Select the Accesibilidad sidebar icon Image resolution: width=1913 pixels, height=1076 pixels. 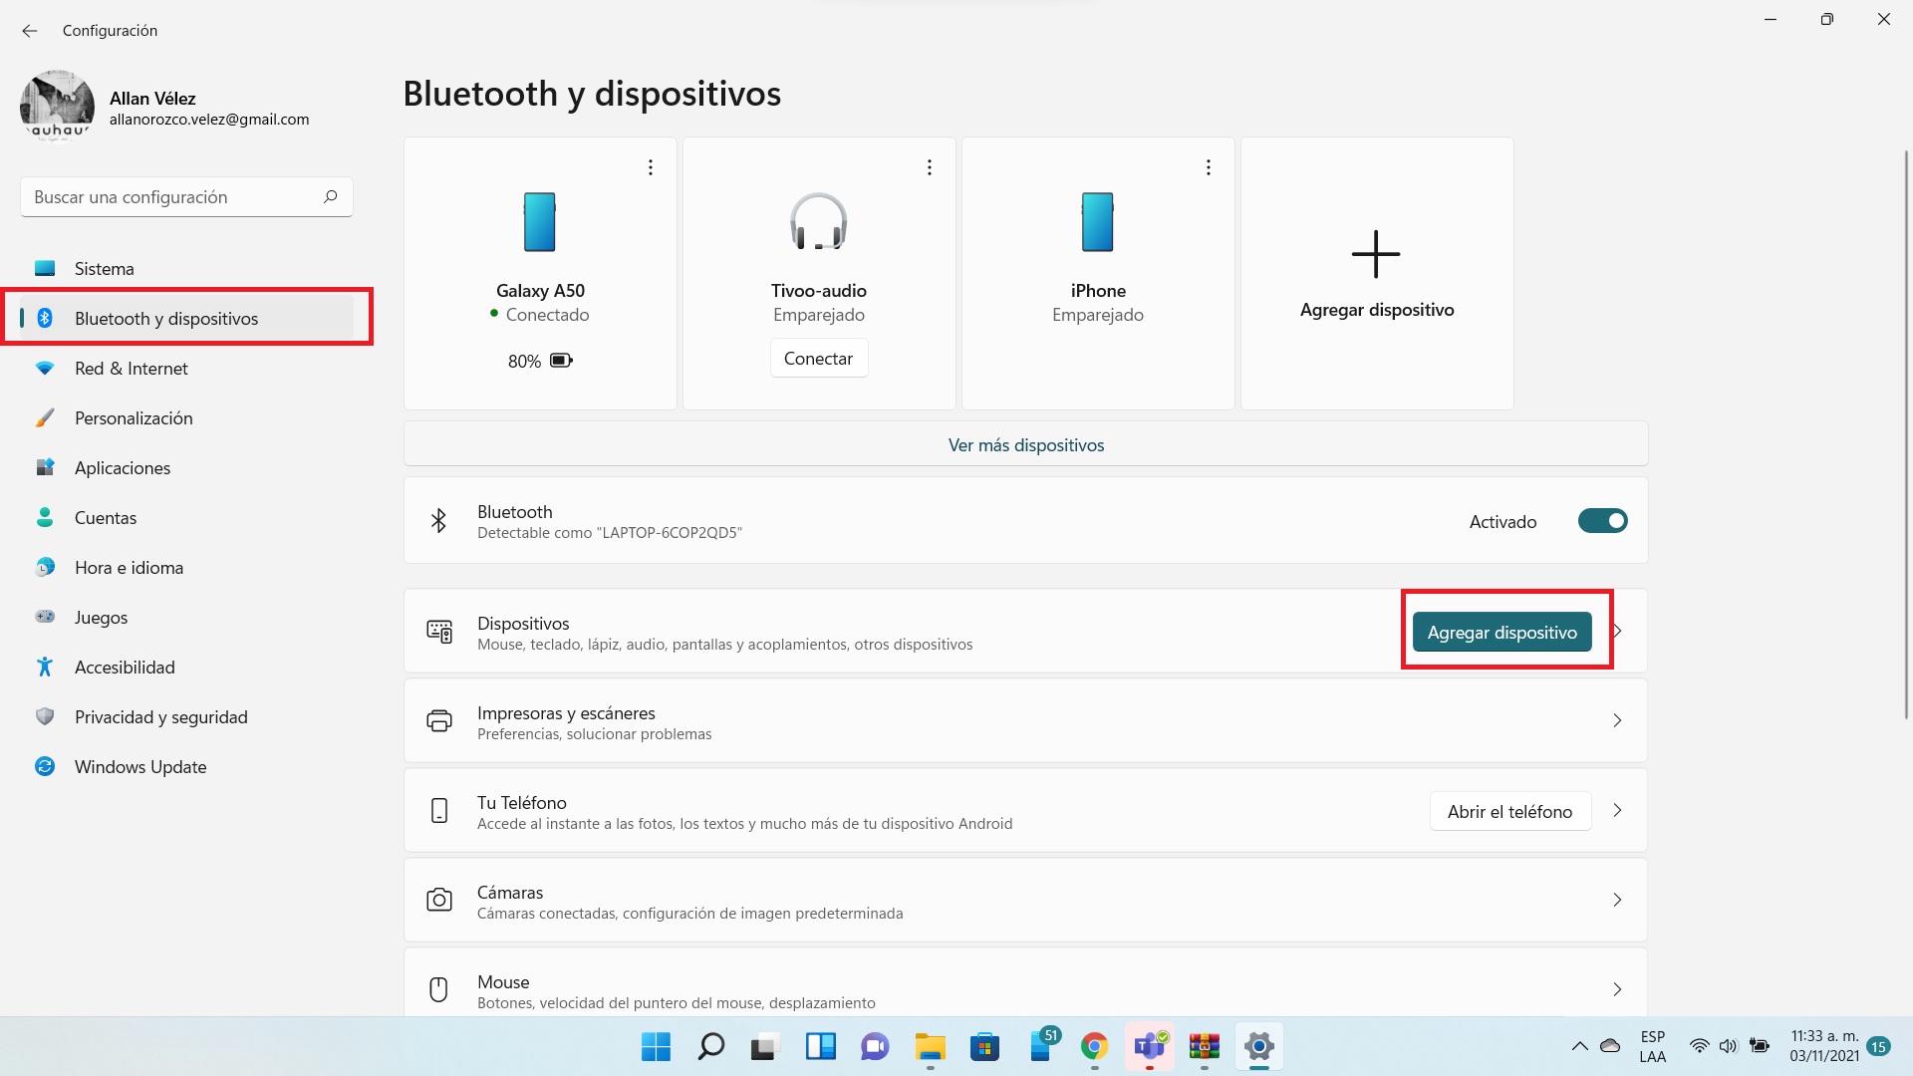[44, 667]
